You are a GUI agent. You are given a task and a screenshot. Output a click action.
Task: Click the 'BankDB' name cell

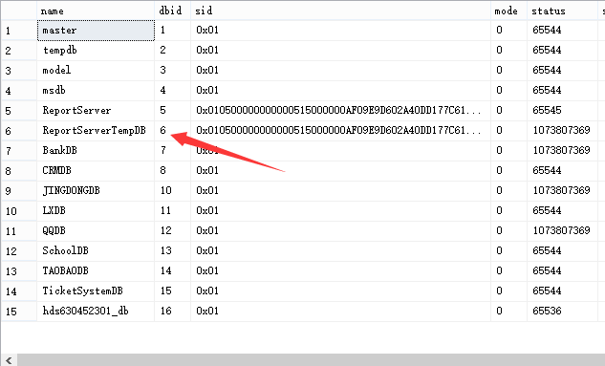click(x=96, y=150)
